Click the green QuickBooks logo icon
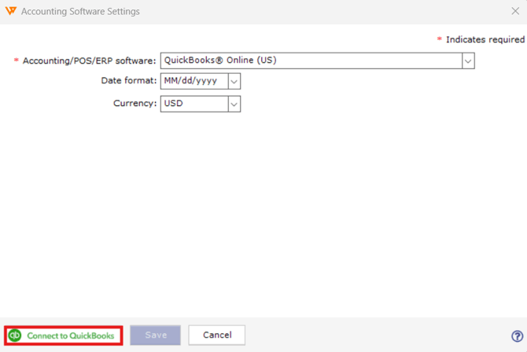 click(15, 335)
